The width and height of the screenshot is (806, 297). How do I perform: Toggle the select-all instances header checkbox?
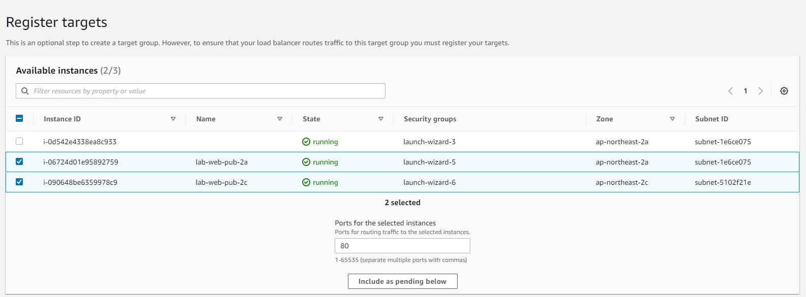click(x=19, y=118)
